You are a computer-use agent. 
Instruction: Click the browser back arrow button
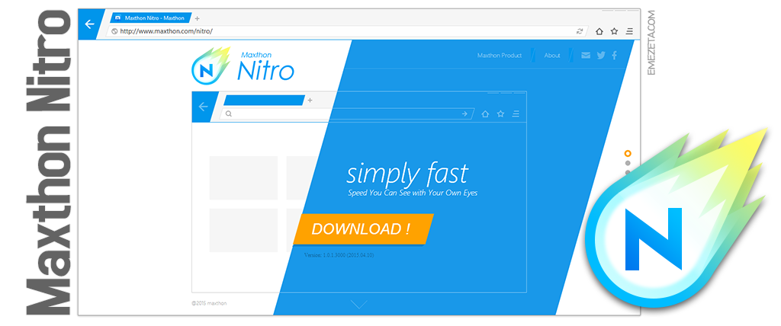coord(90,24)
